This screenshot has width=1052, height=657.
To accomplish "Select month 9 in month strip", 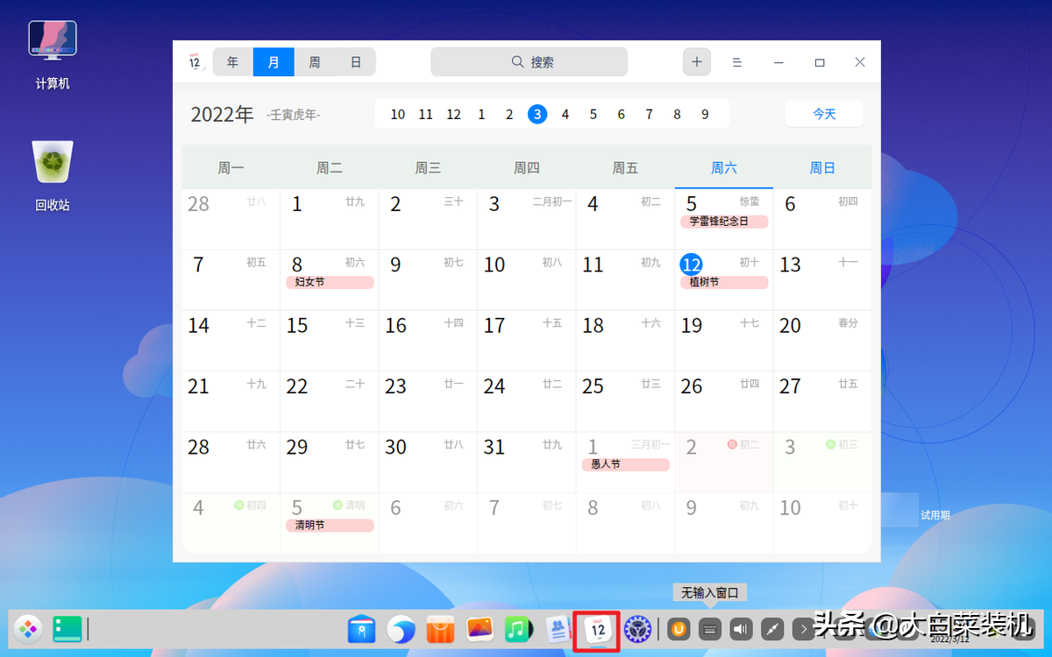I will coord(705,114).
